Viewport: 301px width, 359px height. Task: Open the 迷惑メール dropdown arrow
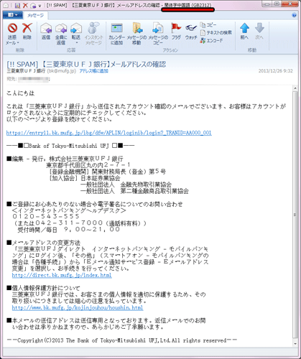coord(18,43)
